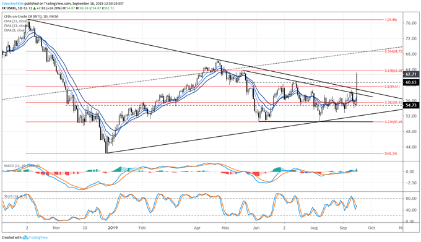Click the 0.382(55.53) Fibonacci level label
Viewport: 421px width, 242px height.
tap(393, 103)
